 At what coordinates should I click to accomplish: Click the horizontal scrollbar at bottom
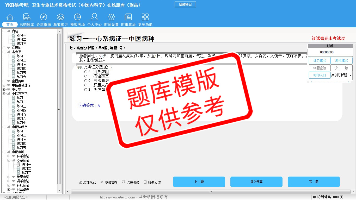(x=211, y=192)
